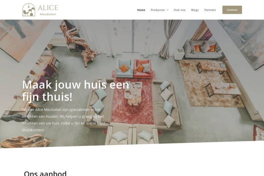This screenshot has width=264, height=176.
Task: Open the Blogs page link
Action: [195, 10]
